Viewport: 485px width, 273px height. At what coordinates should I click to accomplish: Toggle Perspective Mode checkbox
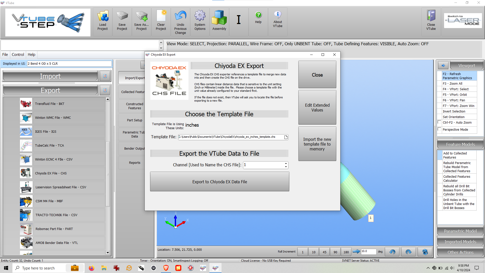[x=440, y=129]
